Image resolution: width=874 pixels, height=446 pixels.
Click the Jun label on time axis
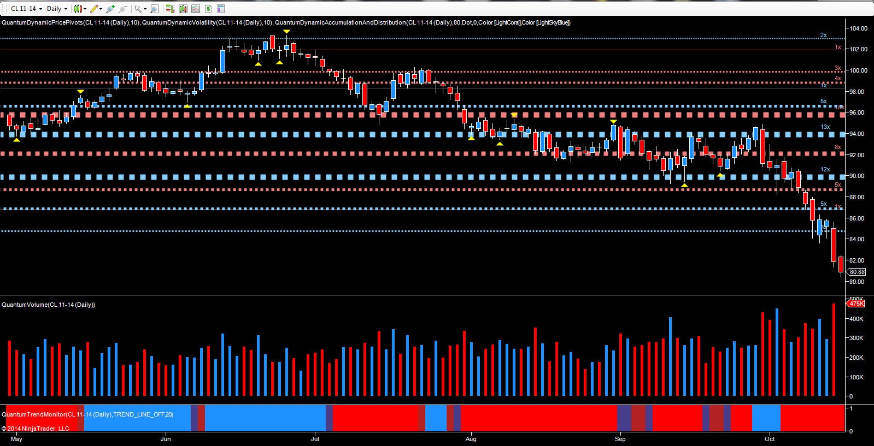coord(166,439)
